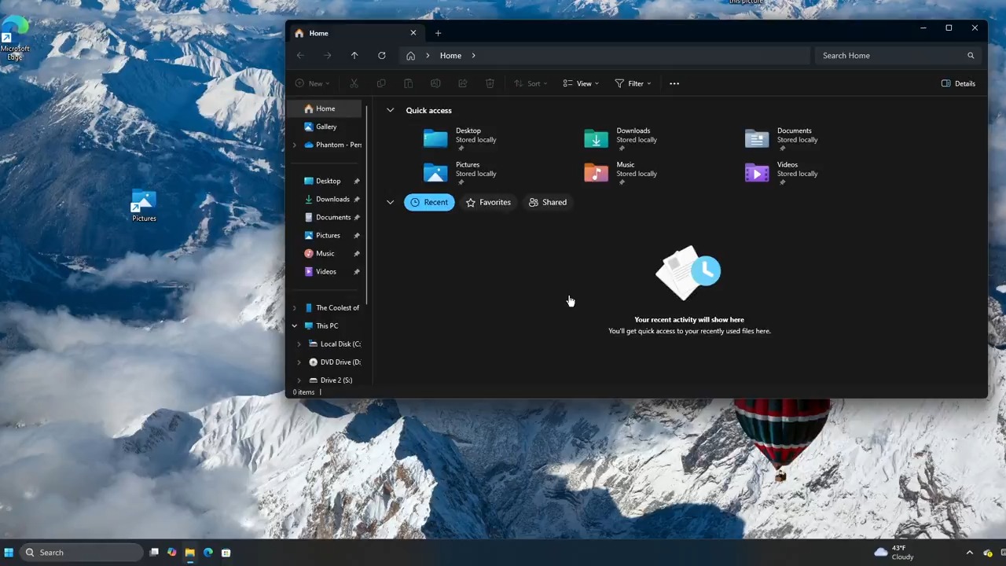The width and height of the screenshot is (1006, 566).
Task: Click the refresh icon in the address bar
Action: [x=382, y=55]
